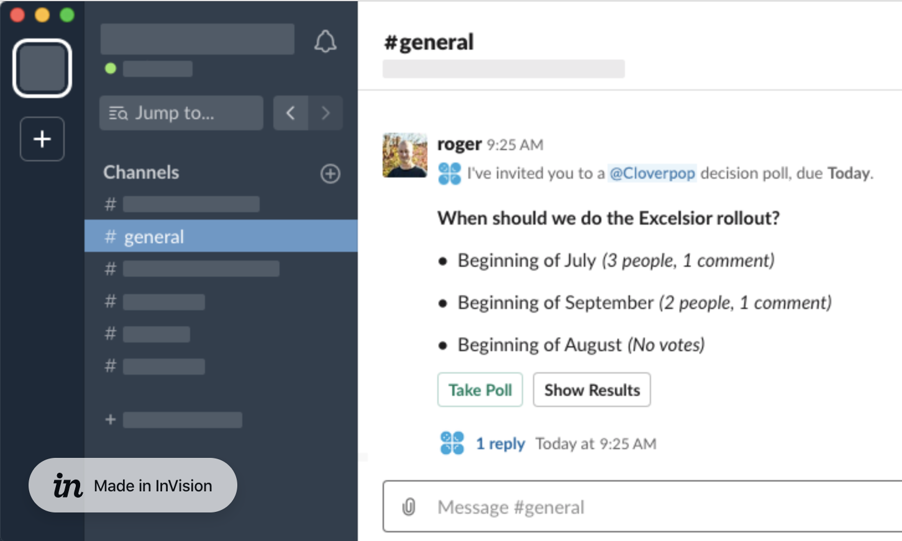Click the paperclip attachment icon
The width and height of the screenshot is (902, 541).
pos(408,507)
